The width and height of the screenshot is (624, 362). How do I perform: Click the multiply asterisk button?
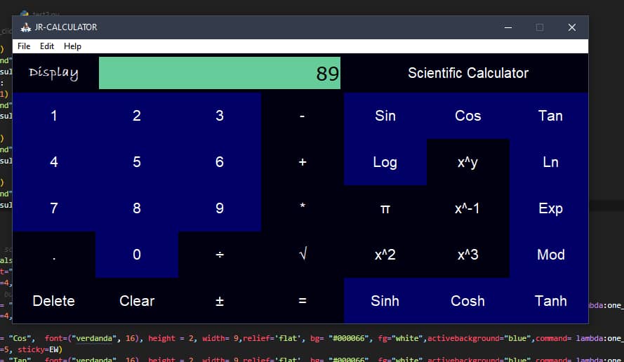click(x=303, y=208)
